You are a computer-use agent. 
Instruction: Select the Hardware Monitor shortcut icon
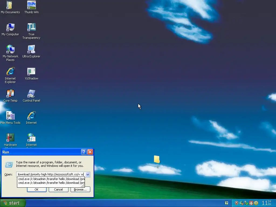(10, 140)
